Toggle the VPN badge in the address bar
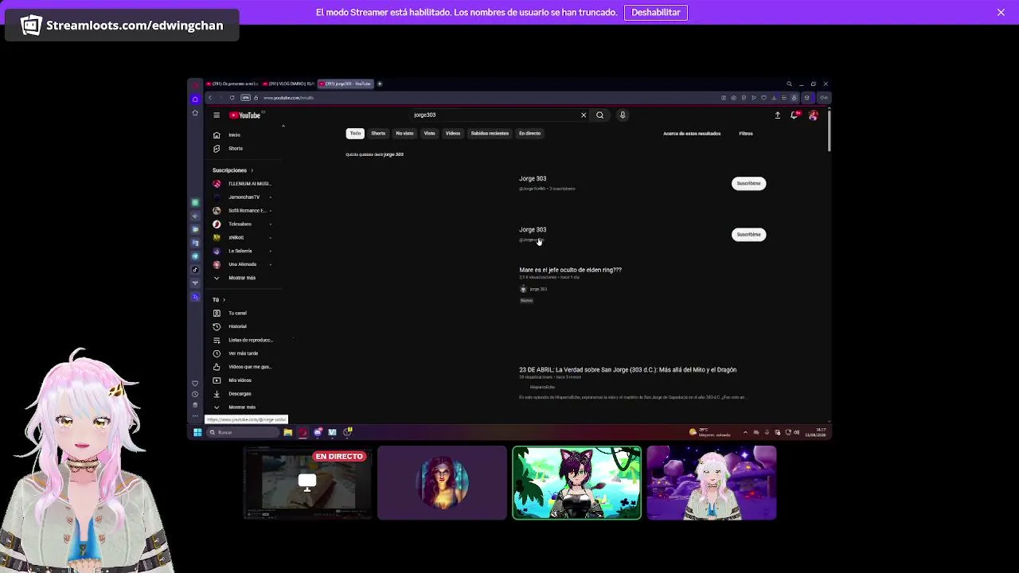 point(245,98)
